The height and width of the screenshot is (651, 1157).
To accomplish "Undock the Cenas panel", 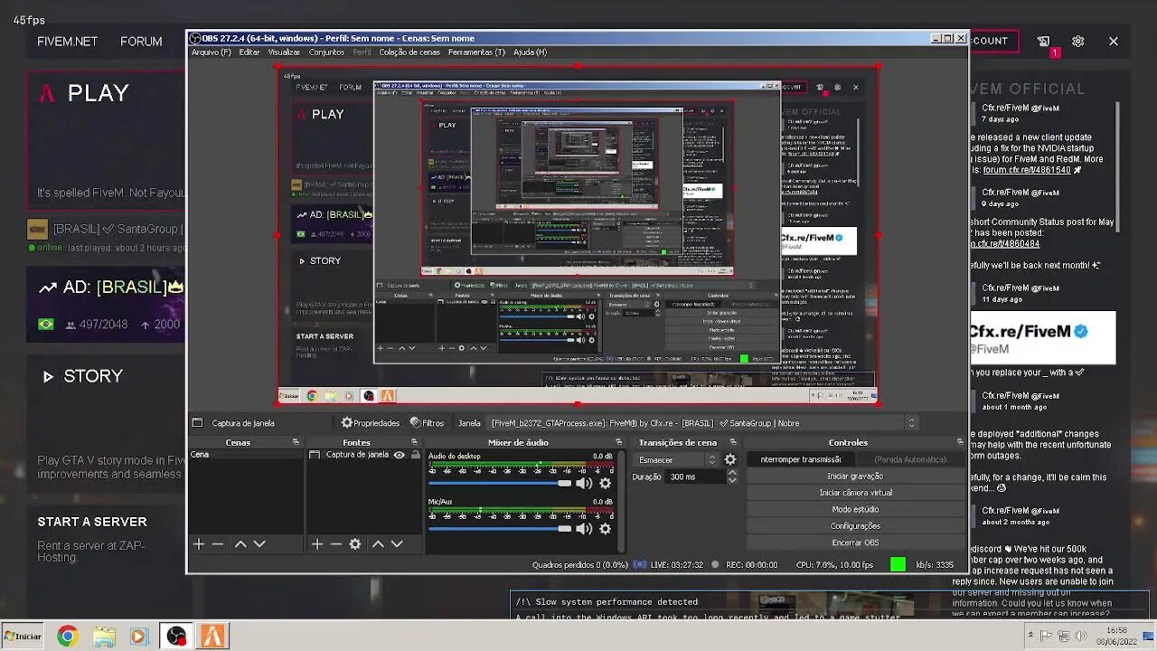I will pos(296,442).
